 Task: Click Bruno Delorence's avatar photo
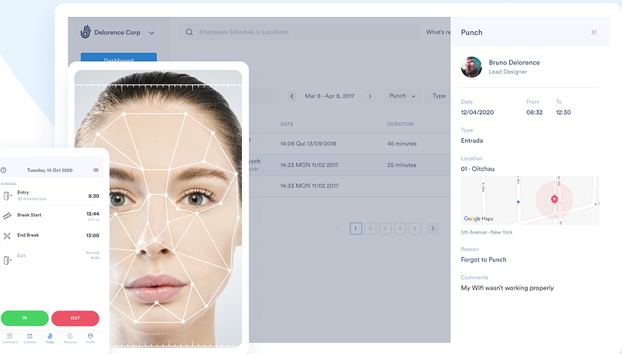(x=471, y=67)
